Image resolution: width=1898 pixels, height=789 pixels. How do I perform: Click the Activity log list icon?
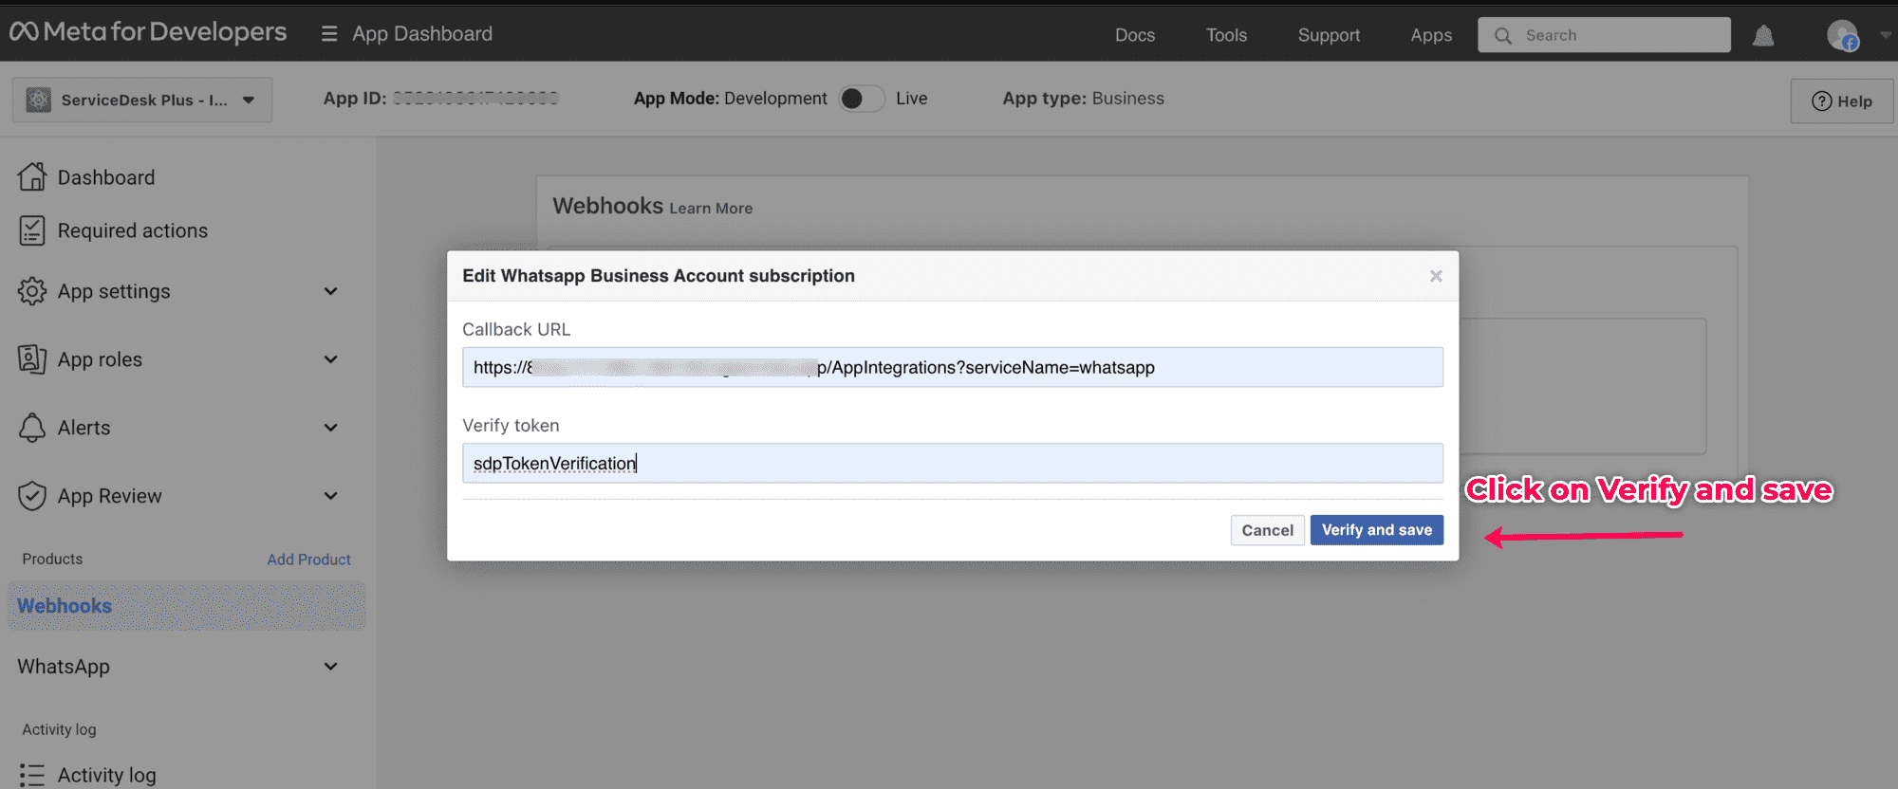point(32,775)
